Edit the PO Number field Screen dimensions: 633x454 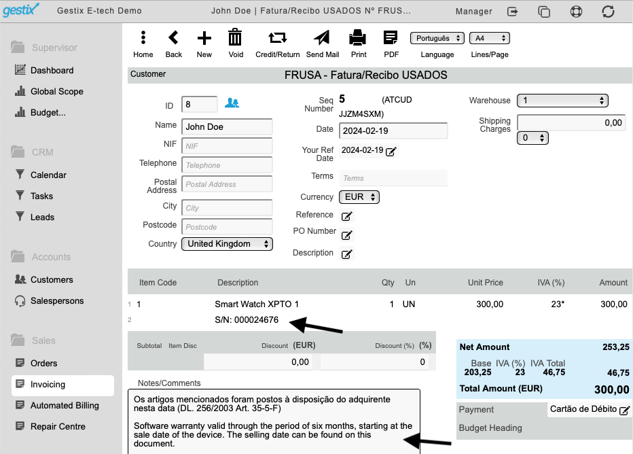[347, 235]
